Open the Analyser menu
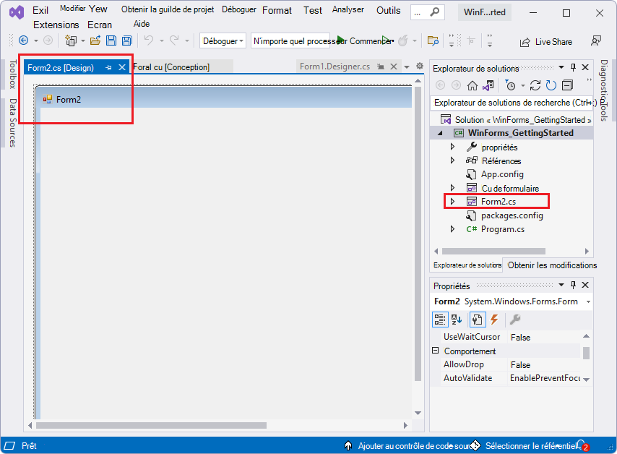The width and height of the screenshot is (617, 454). click(x=348, y=9)
